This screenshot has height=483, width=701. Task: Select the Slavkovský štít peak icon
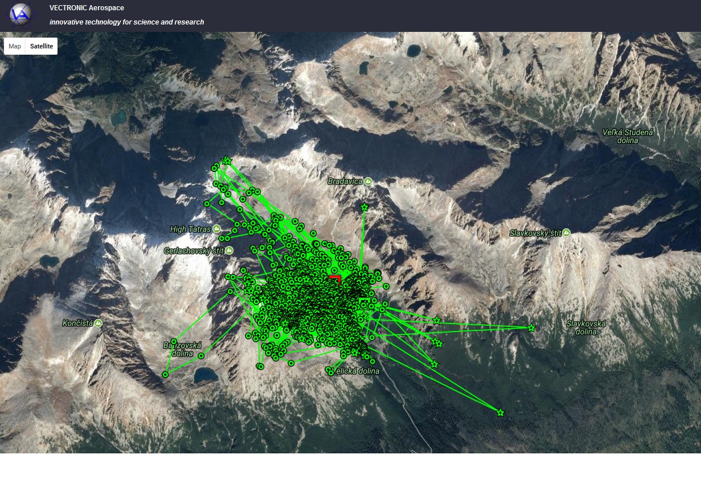click(x=566, y=233)
